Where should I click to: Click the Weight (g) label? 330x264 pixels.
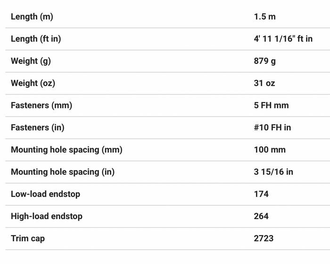[x=31, y=61]
